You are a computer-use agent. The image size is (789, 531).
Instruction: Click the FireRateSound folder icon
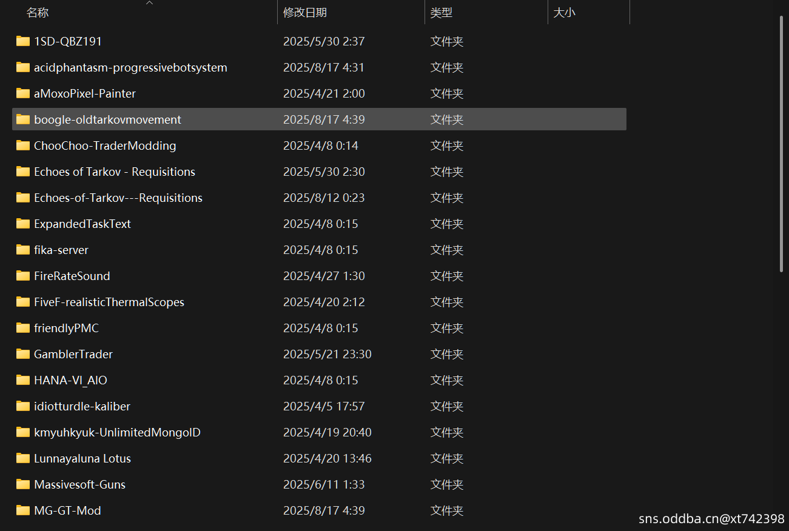point(23,276)
